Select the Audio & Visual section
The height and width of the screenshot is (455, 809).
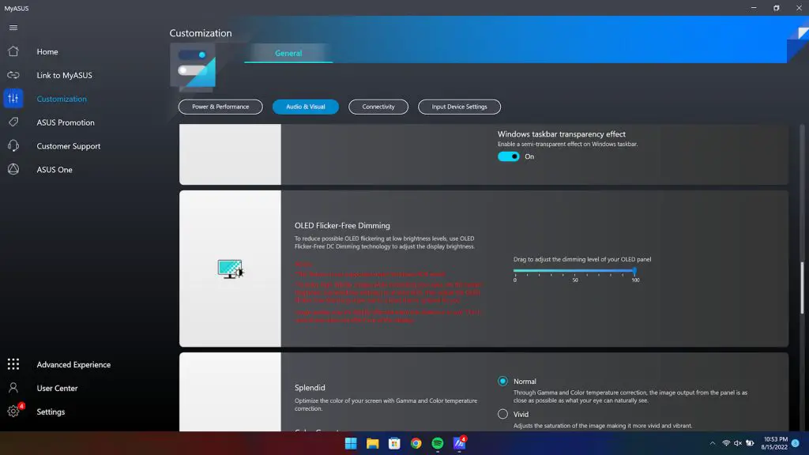coord(306,107)
